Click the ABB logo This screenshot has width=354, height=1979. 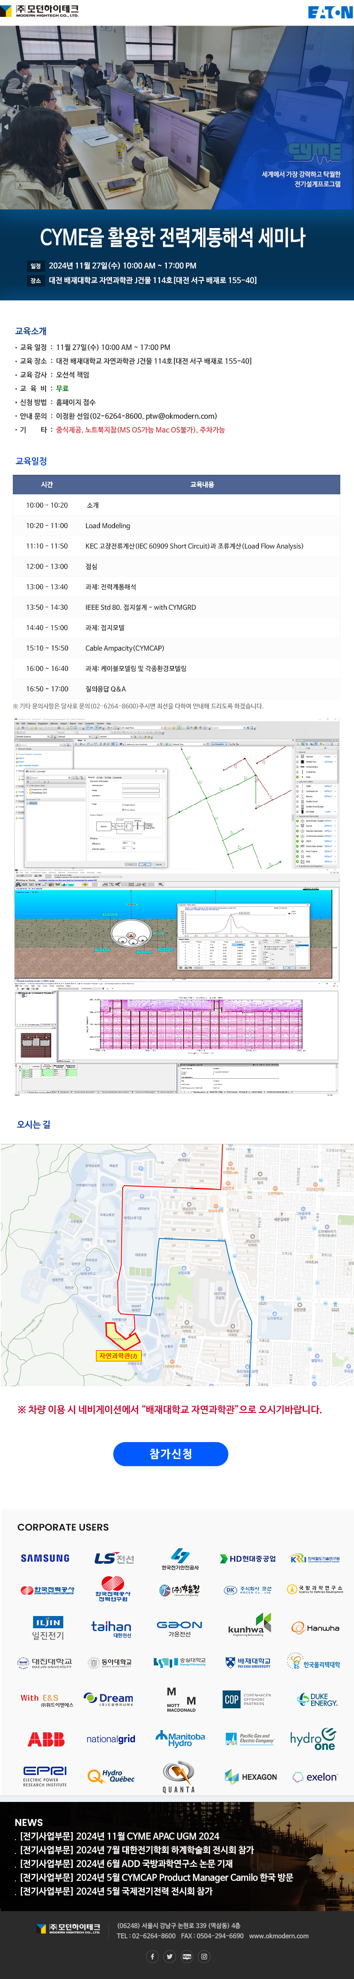coord(46,1739)
